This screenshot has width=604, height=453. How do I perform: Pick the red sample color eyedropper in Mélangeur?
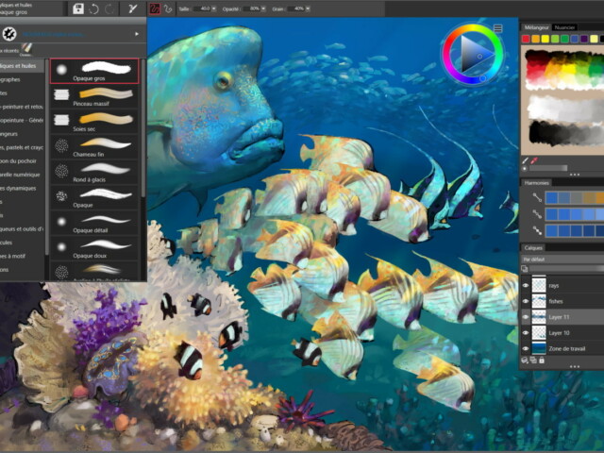click(x=535, y=161)
